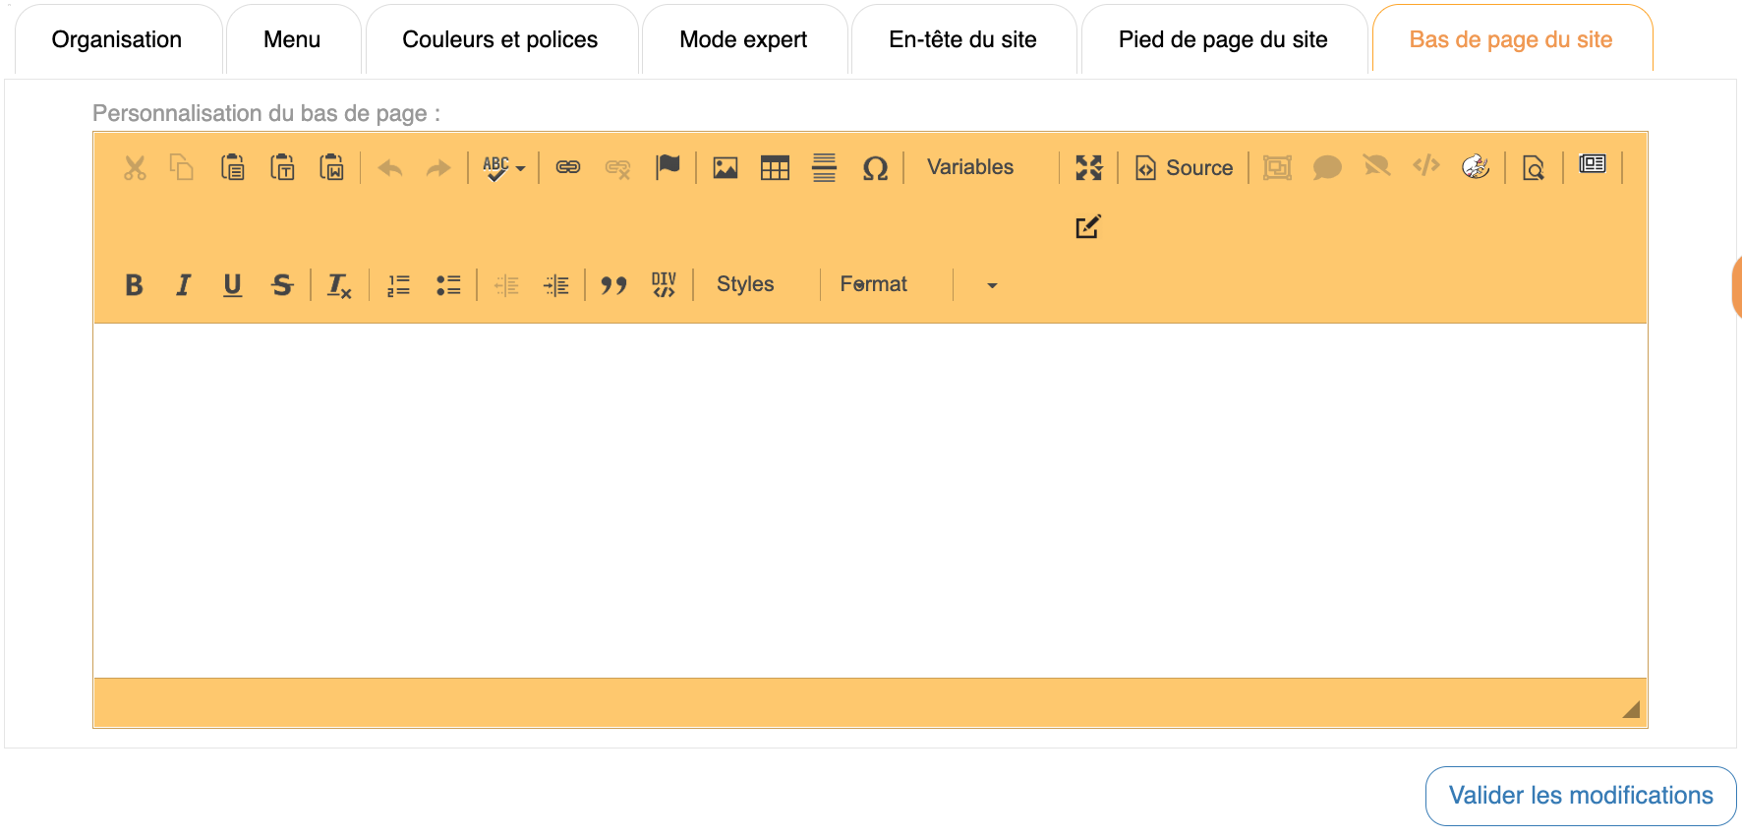Switch the editor to Source view
This screenshot has width=1742, height=838.
[x=1185, y=168]
